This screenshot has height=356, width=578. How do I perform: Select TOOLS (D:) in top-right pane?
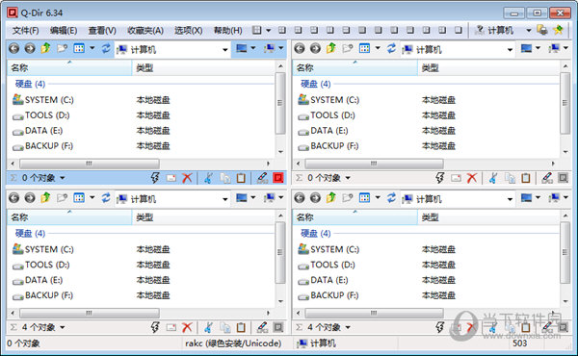[x=327, y=115]
